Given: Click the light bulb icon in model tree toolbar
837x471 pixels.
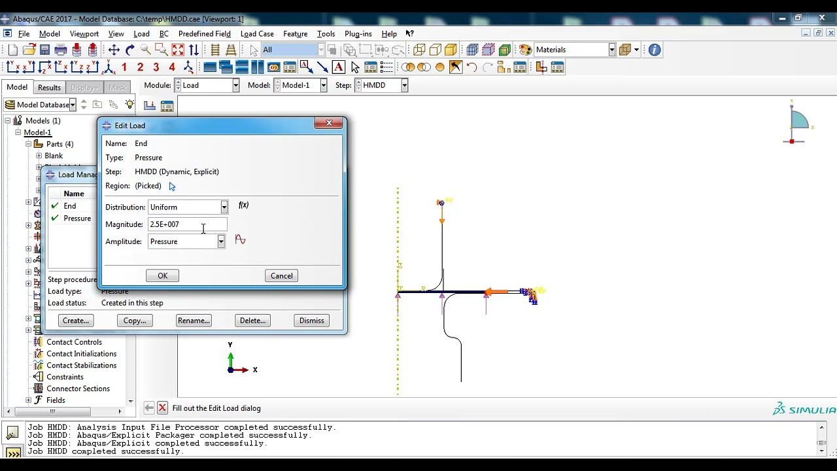Looking at the screenshot, I should 129,105.
